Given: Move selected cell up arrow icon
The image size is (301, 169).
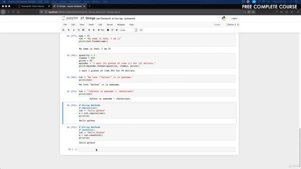Looking at the screenshot, I should click(x=89, y=30).
